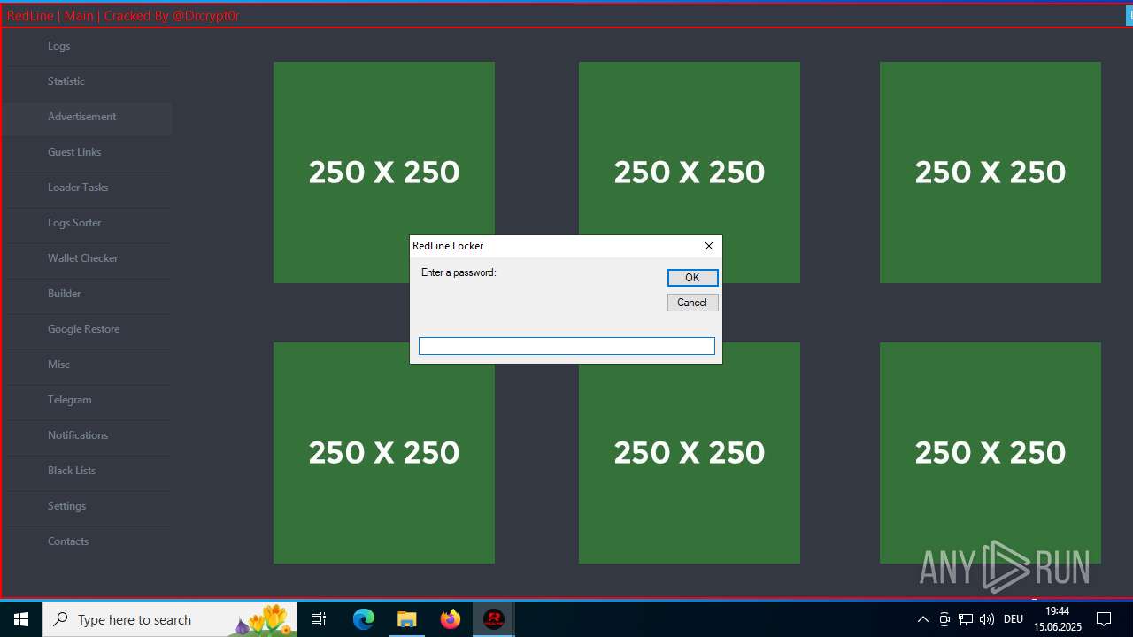The width and height of the screenshot is (1133, 637).
Task: Open Loader Tasks panel
Action: pyautogui.click(x=87, y=188)
